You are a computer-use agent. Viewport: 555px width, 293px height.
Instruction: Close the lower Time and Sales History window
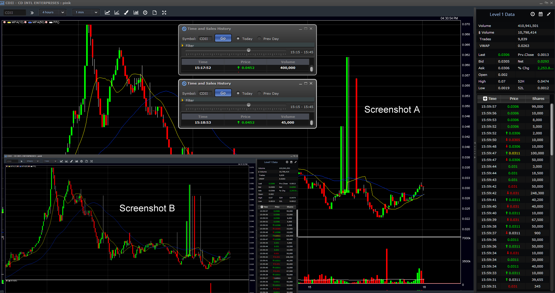pyautogui.click(x=311, y=83)
